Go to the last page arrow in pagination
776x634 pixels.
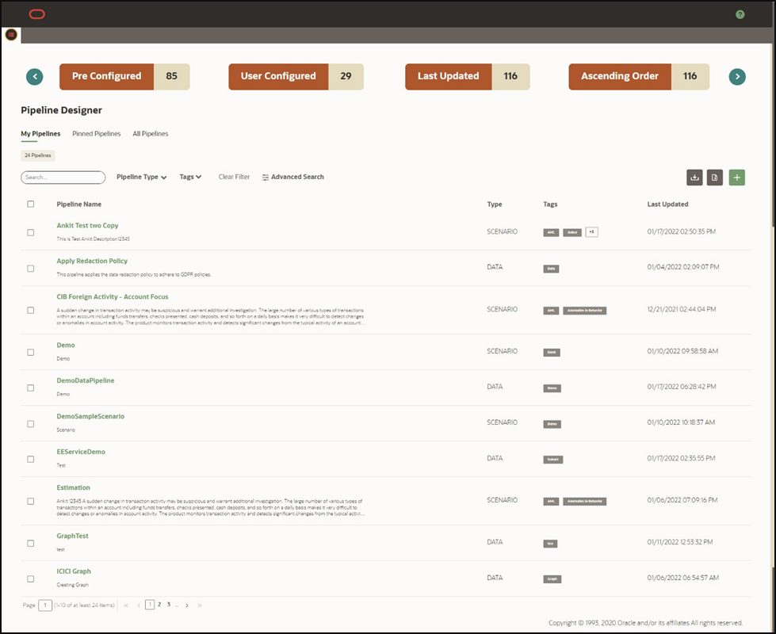(x=200, y=605)
